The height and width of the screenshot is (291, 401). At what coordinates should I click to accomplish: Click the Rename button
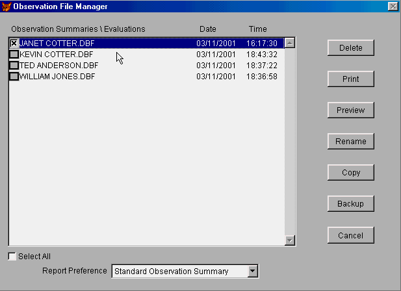coord(350,142)
